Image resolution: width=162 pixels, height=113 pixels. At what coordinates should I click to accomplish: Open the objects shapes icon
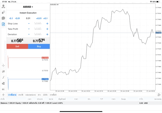coord(3,83)
